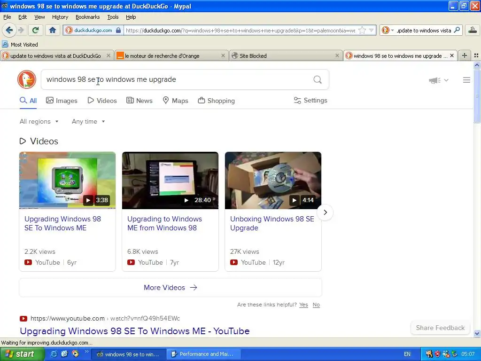Play the 3:38 Windows ME video thumbnail
481x361 pixels.
[x=68, y=180]
